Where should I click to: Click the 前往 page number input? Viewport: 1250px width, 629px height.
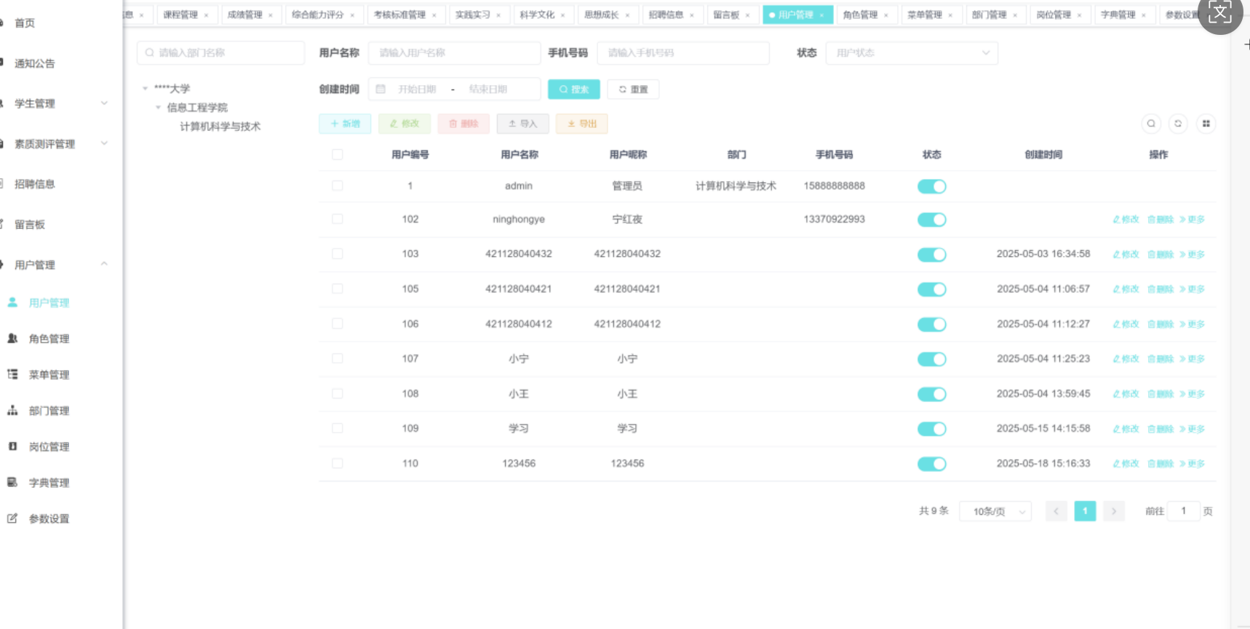point(1183,511)
